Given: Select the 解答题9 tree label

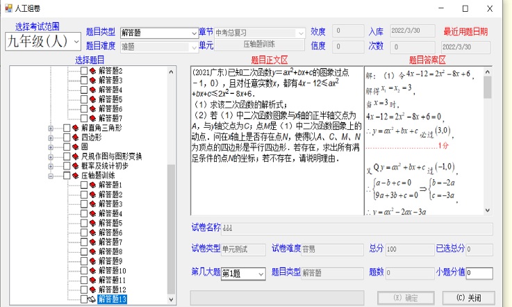Looking at the screenshot, I should (x=110, y=261).
